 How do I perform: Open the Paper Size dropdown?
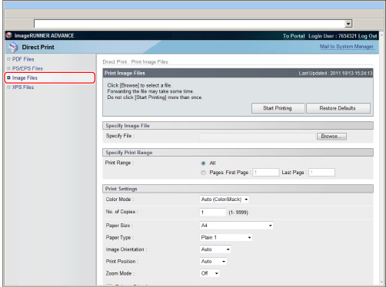coord(236,226)
